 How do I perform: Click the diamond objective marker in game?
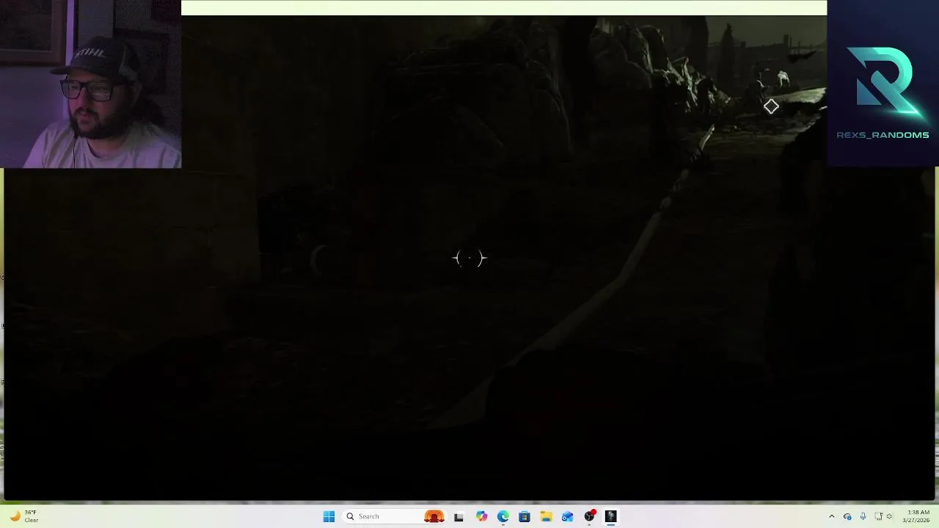tap(771, 107)
